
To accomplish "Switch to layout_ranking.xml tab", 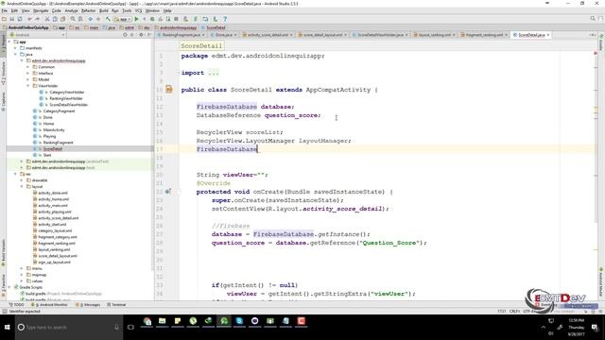I will coord(434,35).
